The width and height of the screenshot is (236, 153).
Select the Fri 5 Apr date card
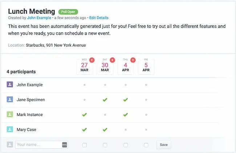(x=146, y=67)
